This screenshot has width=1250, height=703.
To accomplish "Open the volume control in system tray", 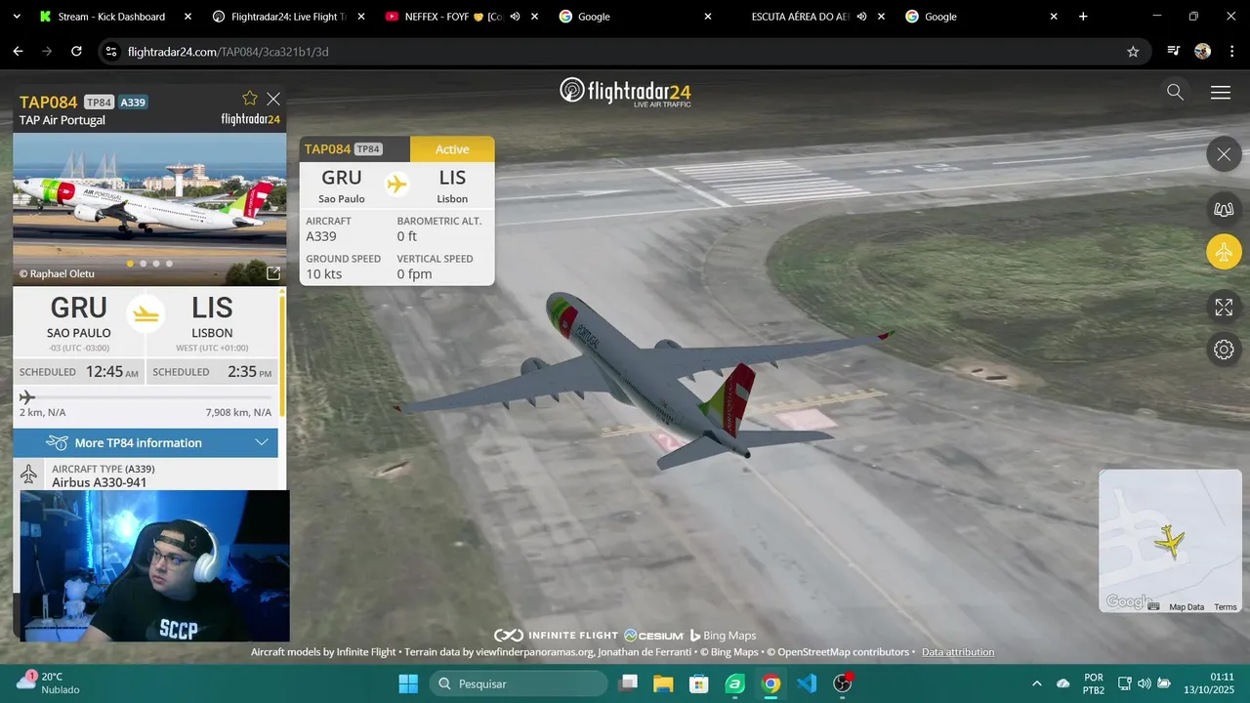I will [x=1145, y=683].
